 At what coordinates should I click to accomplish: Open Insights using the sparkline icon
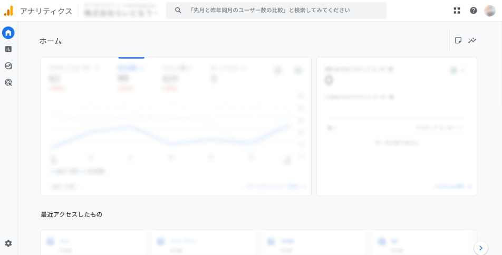click(x=472, y=40)
